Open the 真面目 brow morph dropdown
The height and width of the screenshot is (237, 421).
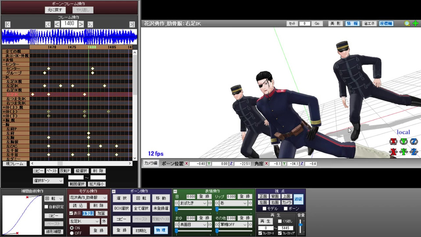[193, 224]
